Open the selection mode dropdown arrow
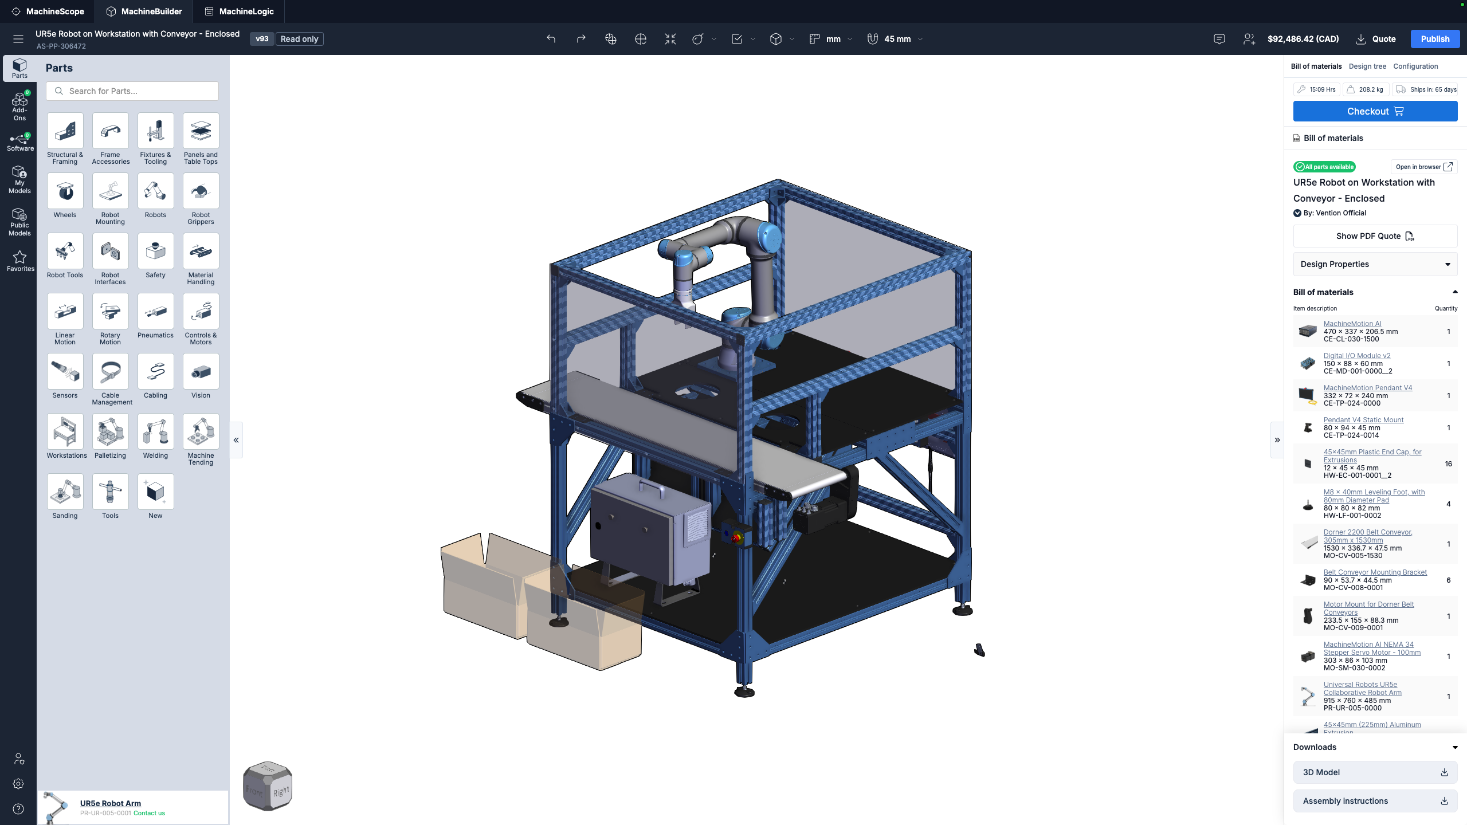Viewport: 1467px width, 825px height. coord(753,39)
